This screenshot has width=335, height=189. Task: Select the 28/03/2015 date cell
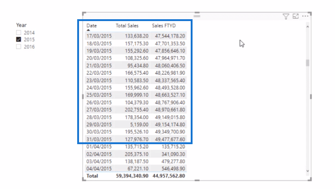click(99, 117)
